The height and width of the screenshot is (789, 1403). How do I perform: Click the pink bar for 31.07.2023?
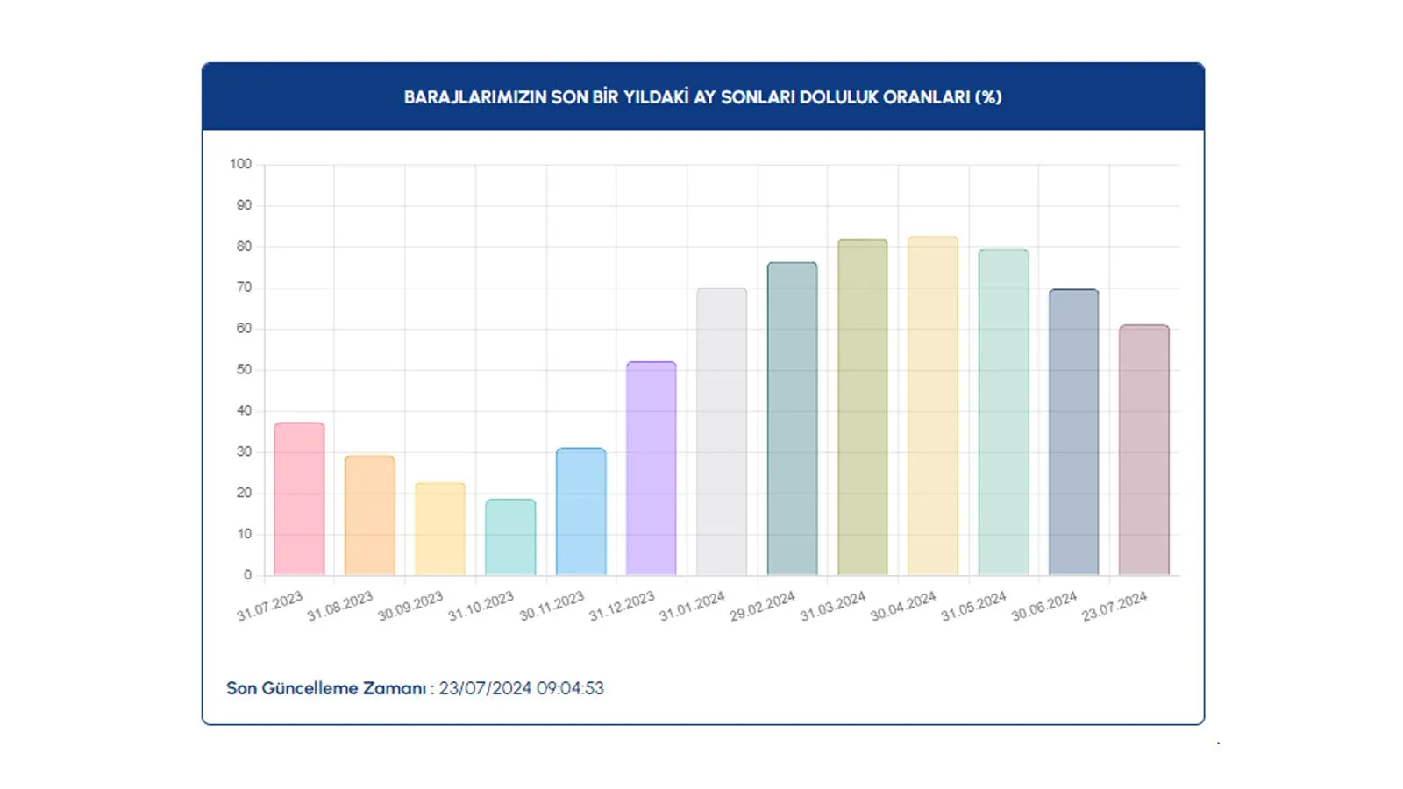299,500
